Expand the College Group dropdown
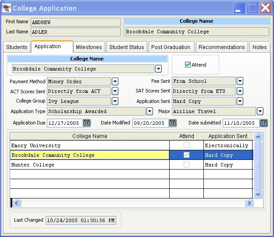This screenshot has width=274, height=237. 115,101
